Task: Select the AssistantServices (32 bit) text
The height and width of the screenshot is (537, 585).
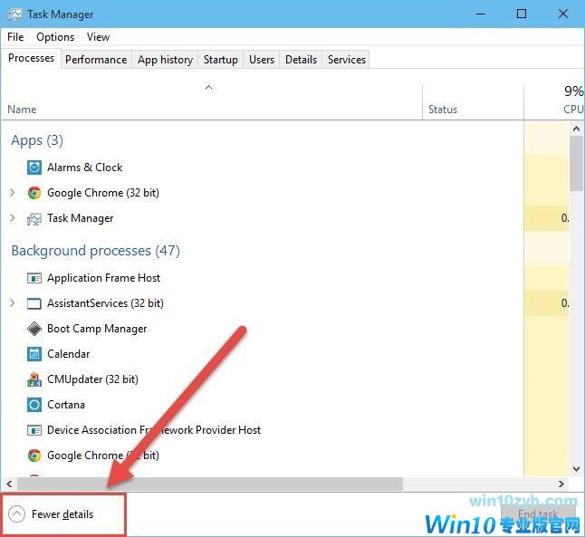Action: pyautogui.click(x=105, y=303)
